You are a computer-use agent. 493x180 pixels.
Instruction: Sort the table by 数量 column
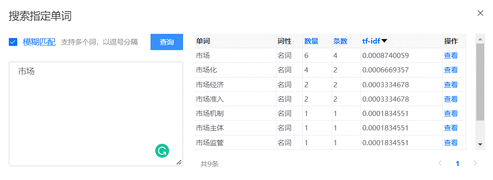pos(311,41)
